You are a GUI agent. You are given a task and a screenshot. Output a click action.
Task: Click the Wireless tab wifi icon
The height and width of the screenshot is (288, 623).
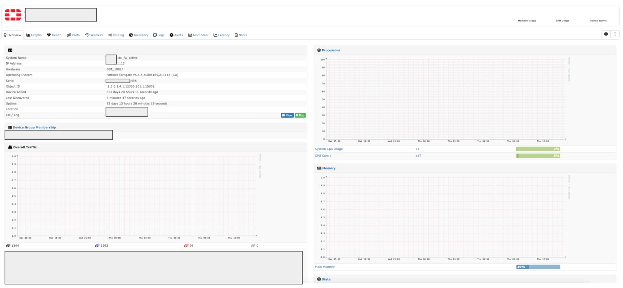click(x=87, y=35)
